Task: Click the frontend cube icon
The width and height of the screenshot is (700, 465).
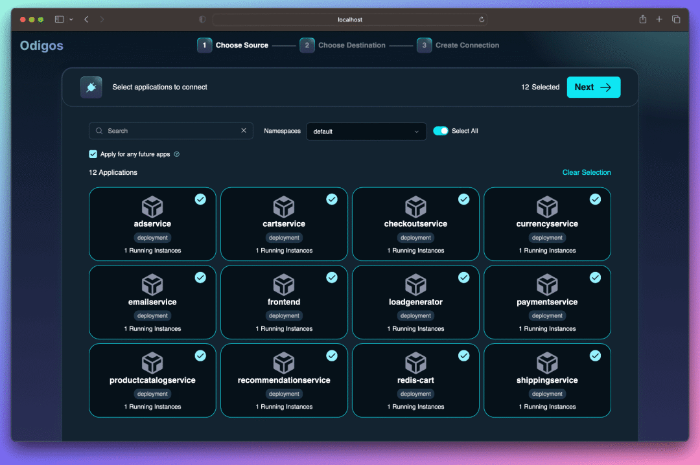Action: tap(284, 285)
